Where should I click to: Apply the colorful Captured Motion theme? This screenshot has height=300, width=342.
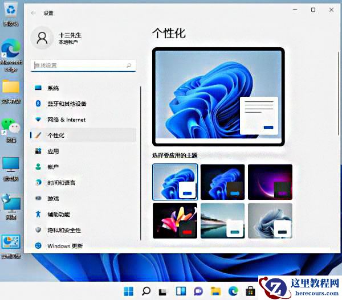pyautogui.click(x=175, y=221)
